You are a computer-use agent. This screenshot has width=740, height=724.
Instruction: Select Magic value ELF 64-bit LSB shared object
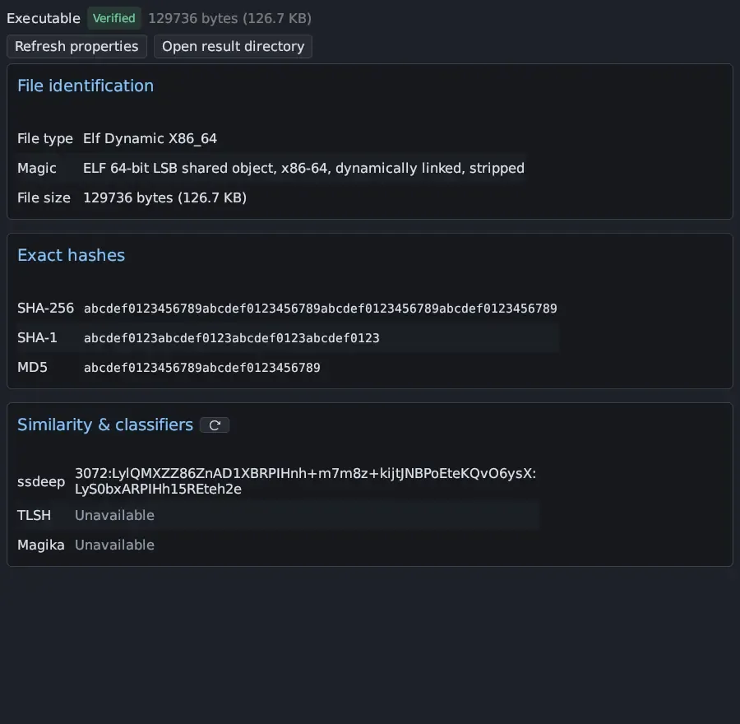pyautogui.click(x=303, y=168)
